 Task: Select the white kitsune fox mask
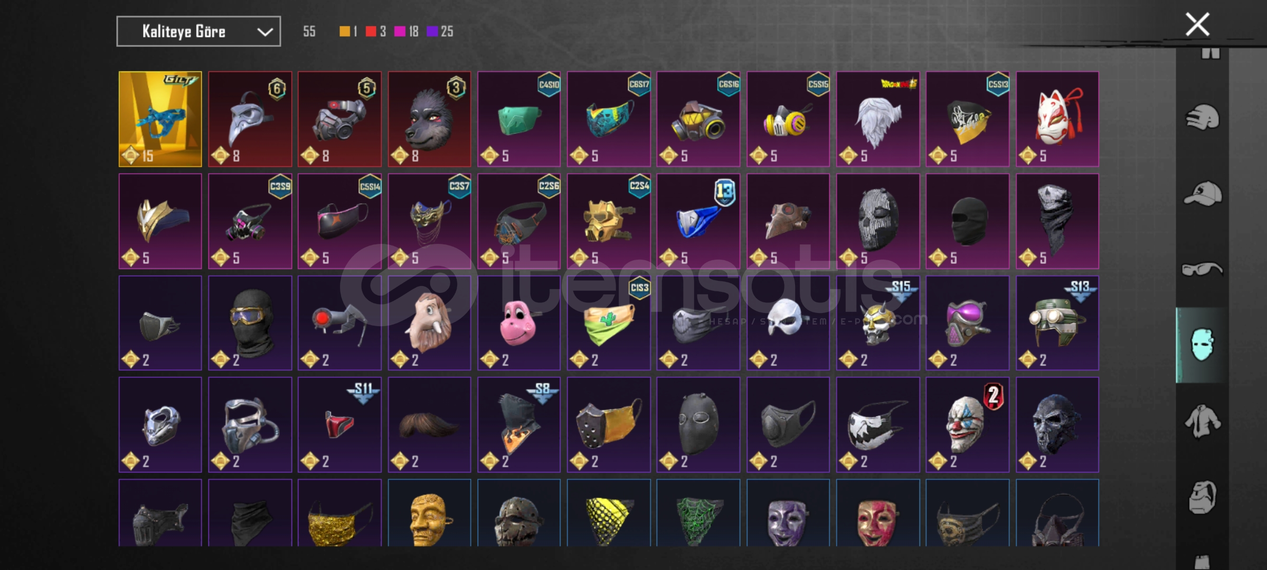[1057, 119]
